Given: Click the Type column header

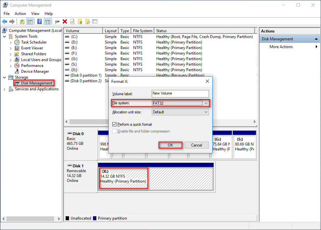Looking at the screenshot, I should coord(125,31).
